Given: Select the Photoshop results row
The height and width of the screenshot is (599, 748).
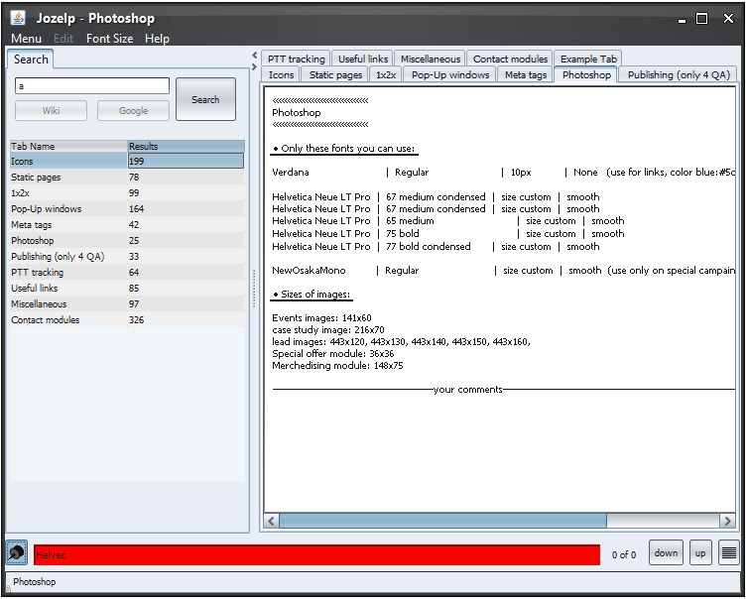Looking at the screenshot, I should click(127, 240).
